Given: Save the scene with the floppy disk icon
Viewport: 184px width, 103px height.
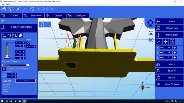Looking at the screenshot, I should click(x=11, y=9).
